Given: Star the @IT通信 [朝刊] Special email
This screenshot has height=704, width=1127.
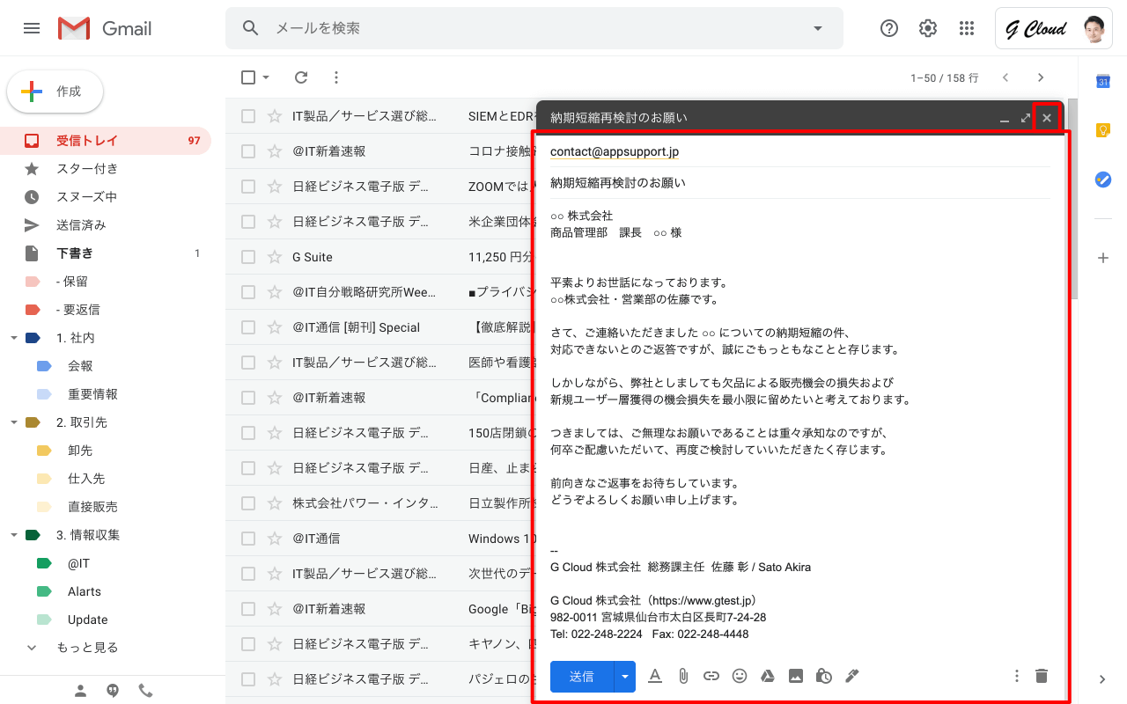Looking at the screenshot, I should click(x=275, y=327).
